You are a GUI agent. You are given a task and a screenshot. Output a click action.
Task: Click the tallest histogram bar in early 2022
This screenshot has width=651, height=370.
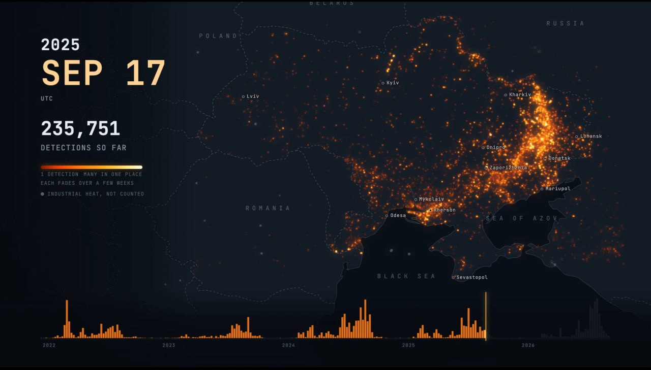67,319
